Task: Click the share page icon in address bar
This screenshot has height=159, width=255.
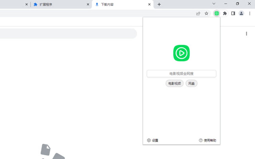Action: (198, 13)
